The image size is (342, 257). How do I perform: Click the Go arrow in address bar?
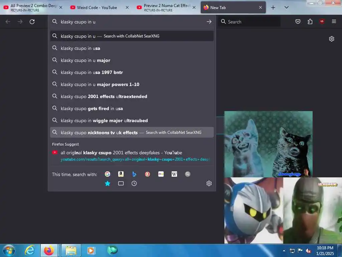pyautogui.click(x=209, y=22)
